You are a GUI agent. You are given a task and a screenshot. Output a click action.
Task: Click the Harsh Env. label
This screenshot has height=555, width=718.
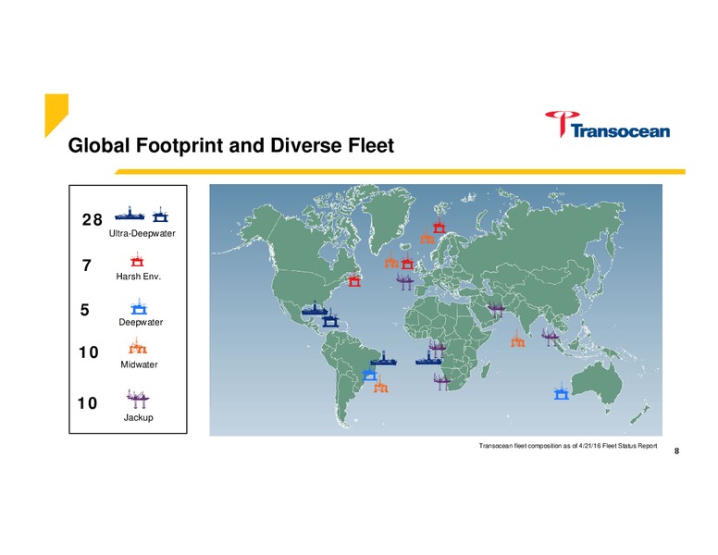138,277
